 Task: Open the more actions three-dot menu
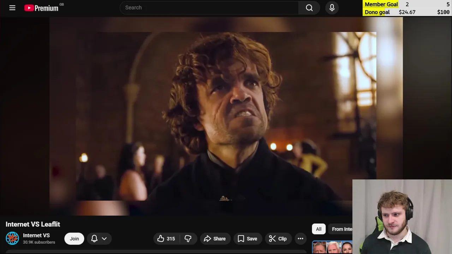pyautogui.click(x=301, y=238)
